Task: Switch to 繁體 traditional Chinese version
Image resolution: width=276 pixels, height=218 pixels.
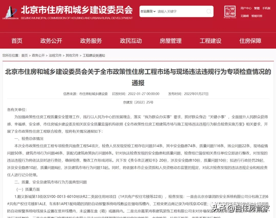Action: pyautogui.click(x=257, y=8)
